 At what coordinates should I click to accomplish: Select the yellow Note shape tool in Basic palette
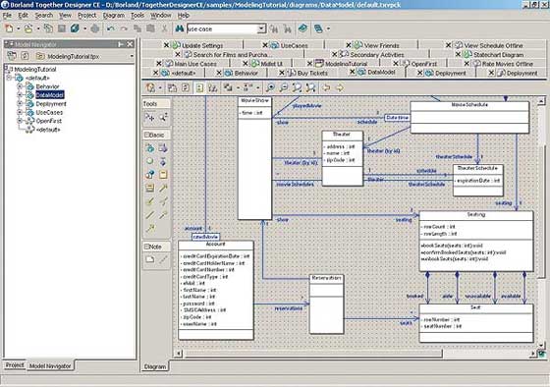[x=163, y=175]
